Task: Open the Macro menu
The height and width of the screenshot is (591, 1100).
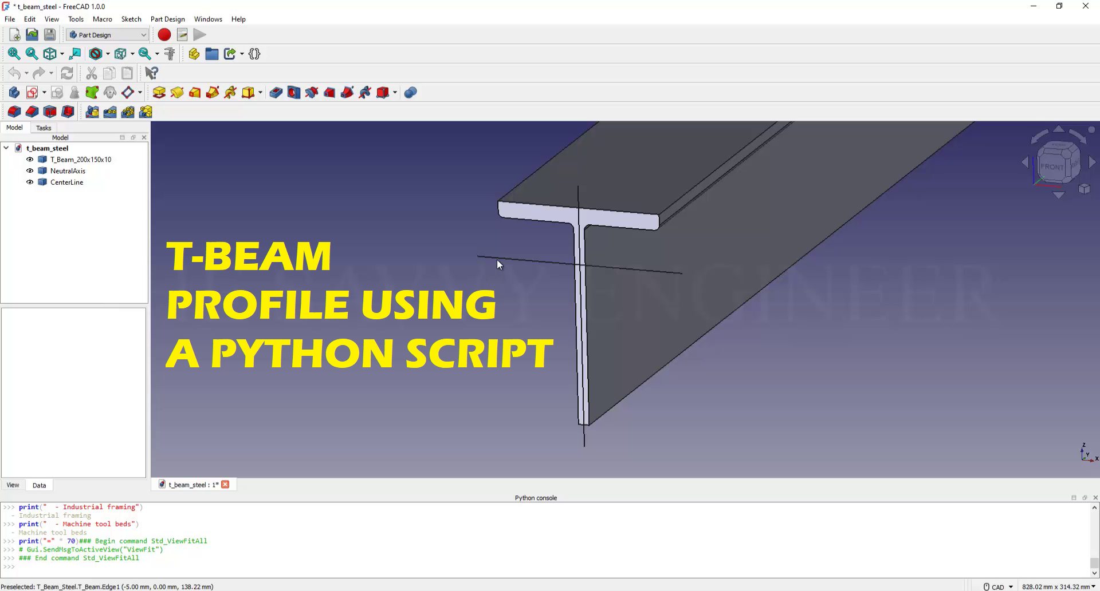Action: pos(102,19)
